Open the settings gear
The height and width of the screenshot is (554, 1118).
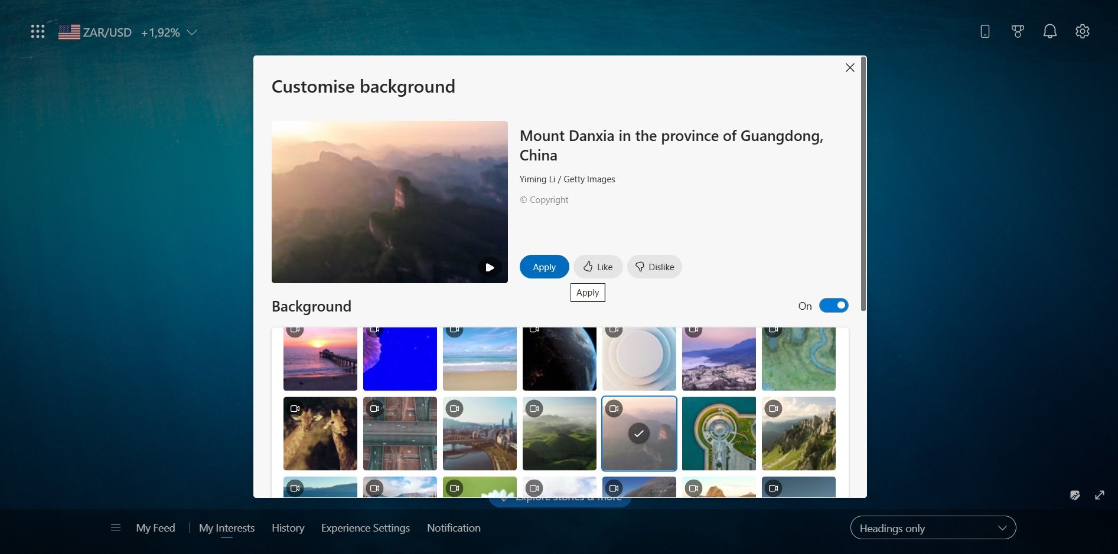point(1083,31)
